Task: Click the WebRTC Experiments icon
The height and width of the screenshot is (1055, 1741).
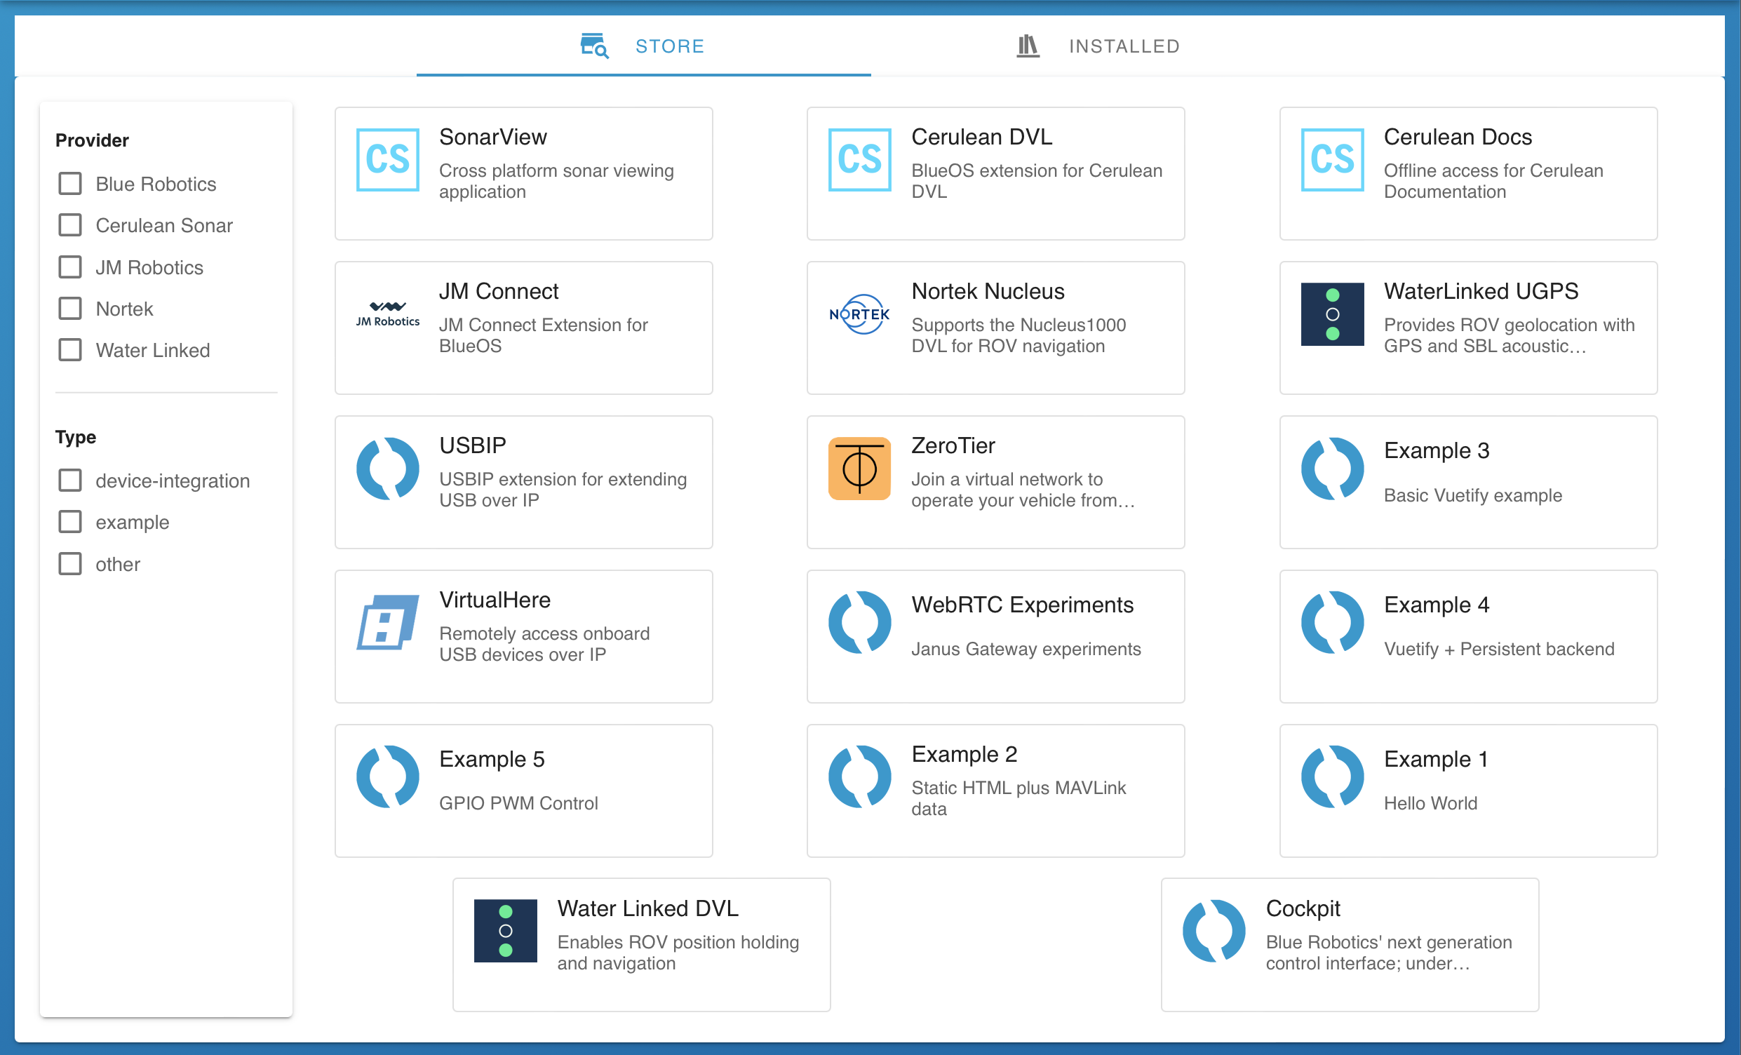Action: (860, 622)
